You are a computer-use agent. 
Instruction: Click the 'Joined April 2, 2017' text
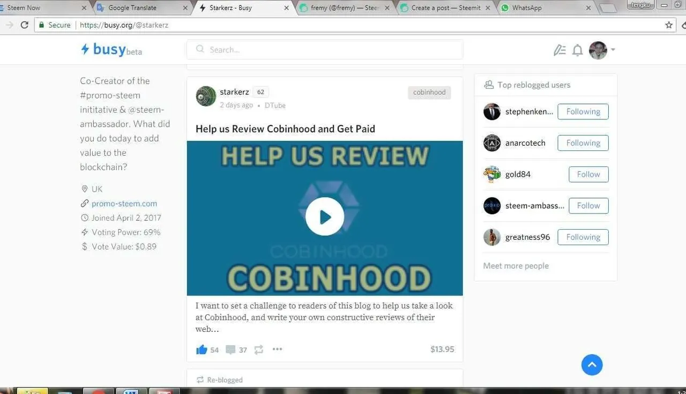click(126, 218)
